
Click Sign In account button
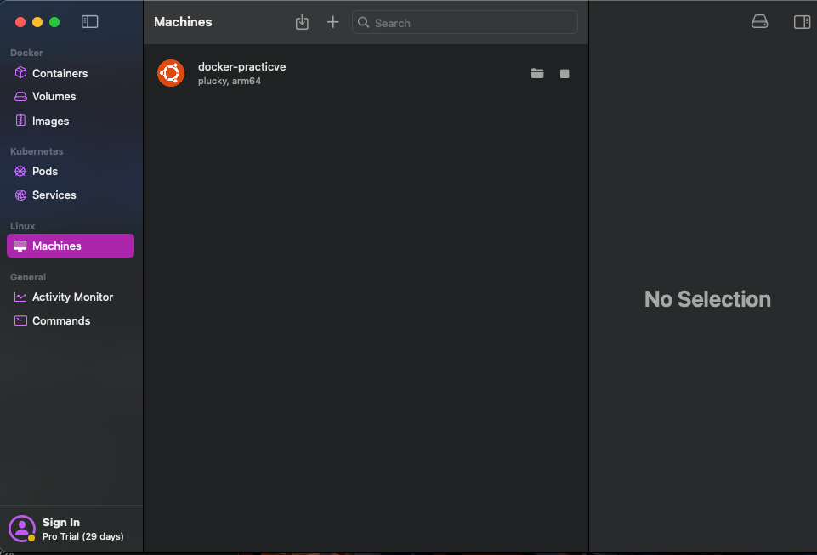(71, 529)
